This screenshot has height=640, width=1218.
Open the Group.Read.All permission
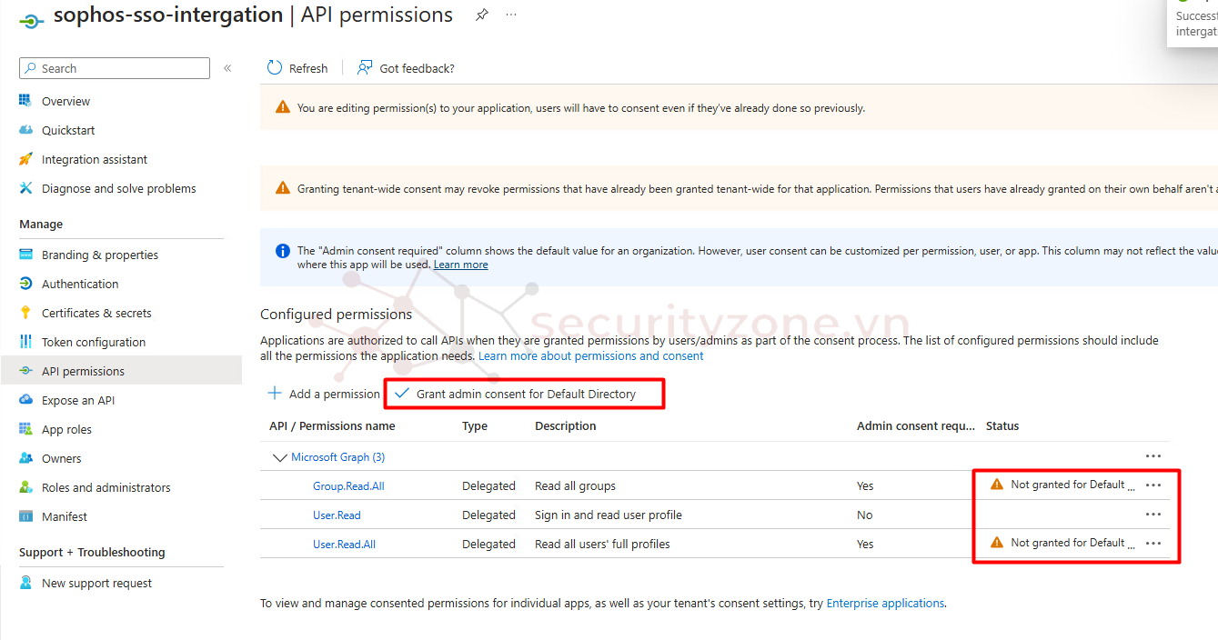(x=348, y=486)
